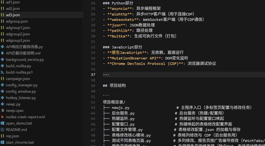Click the '**websockets**' line in editor
The width and height of the screenshot is (265, 146).
pyautogui.click(x=154, y=20)
